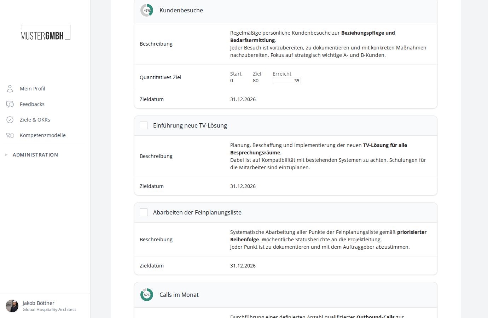Click the Ziele & OKRs checkmark icon

click(x=10, y=120)
